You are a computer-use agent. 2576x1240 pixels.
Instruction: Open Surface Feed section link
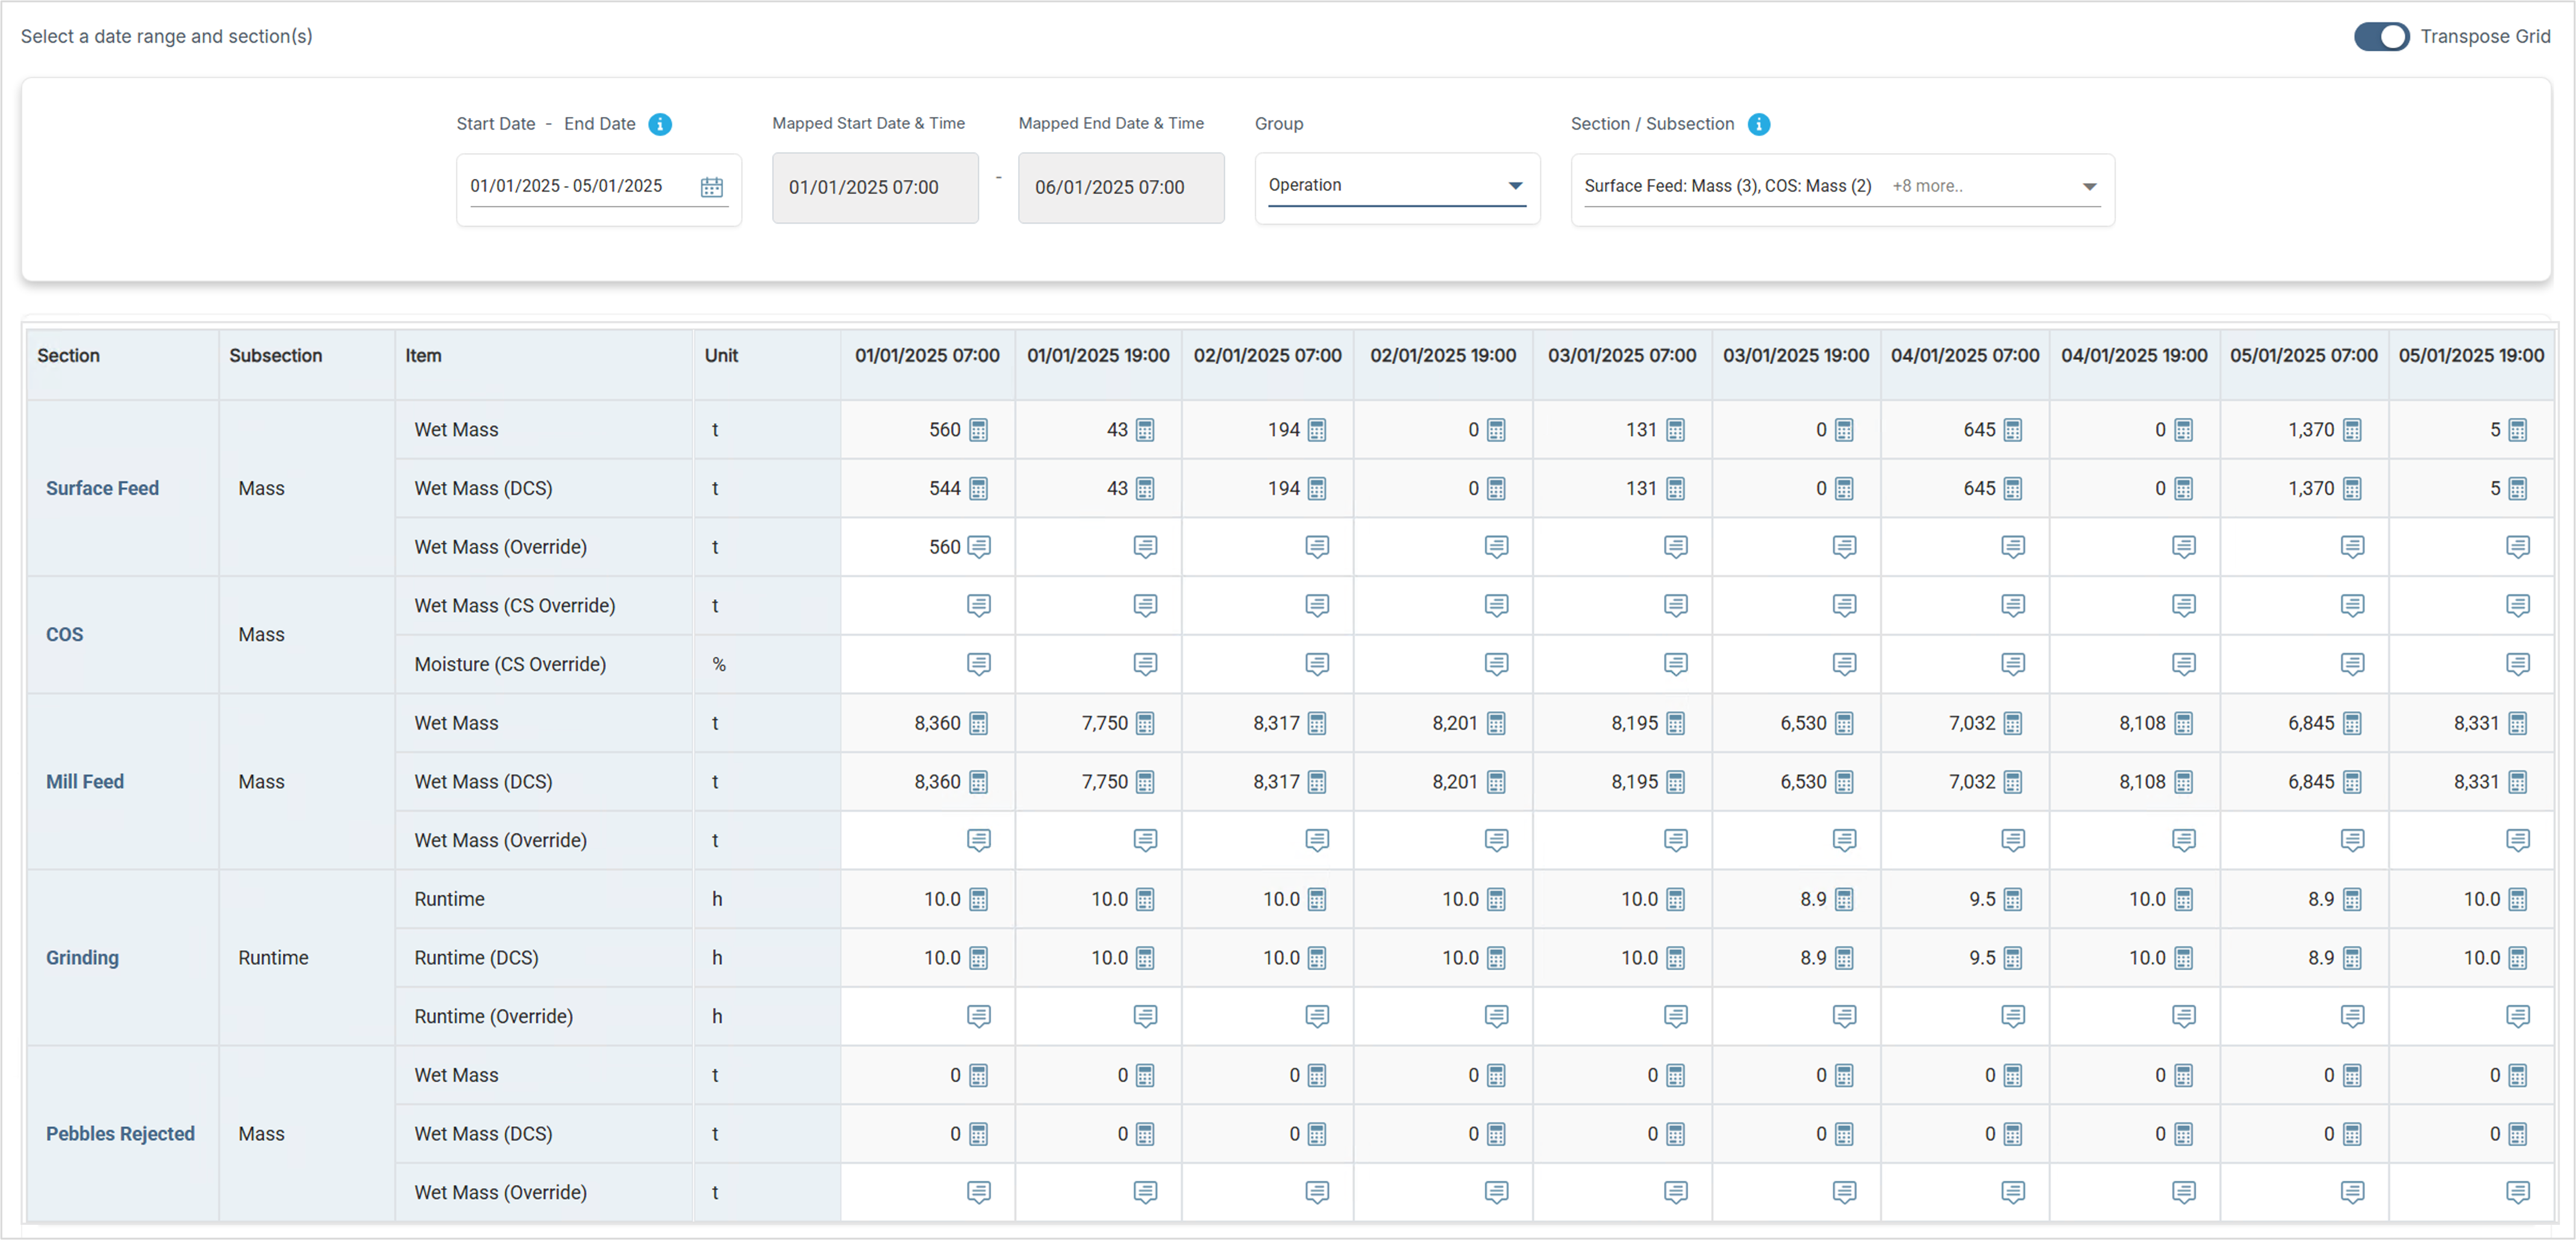102,488
